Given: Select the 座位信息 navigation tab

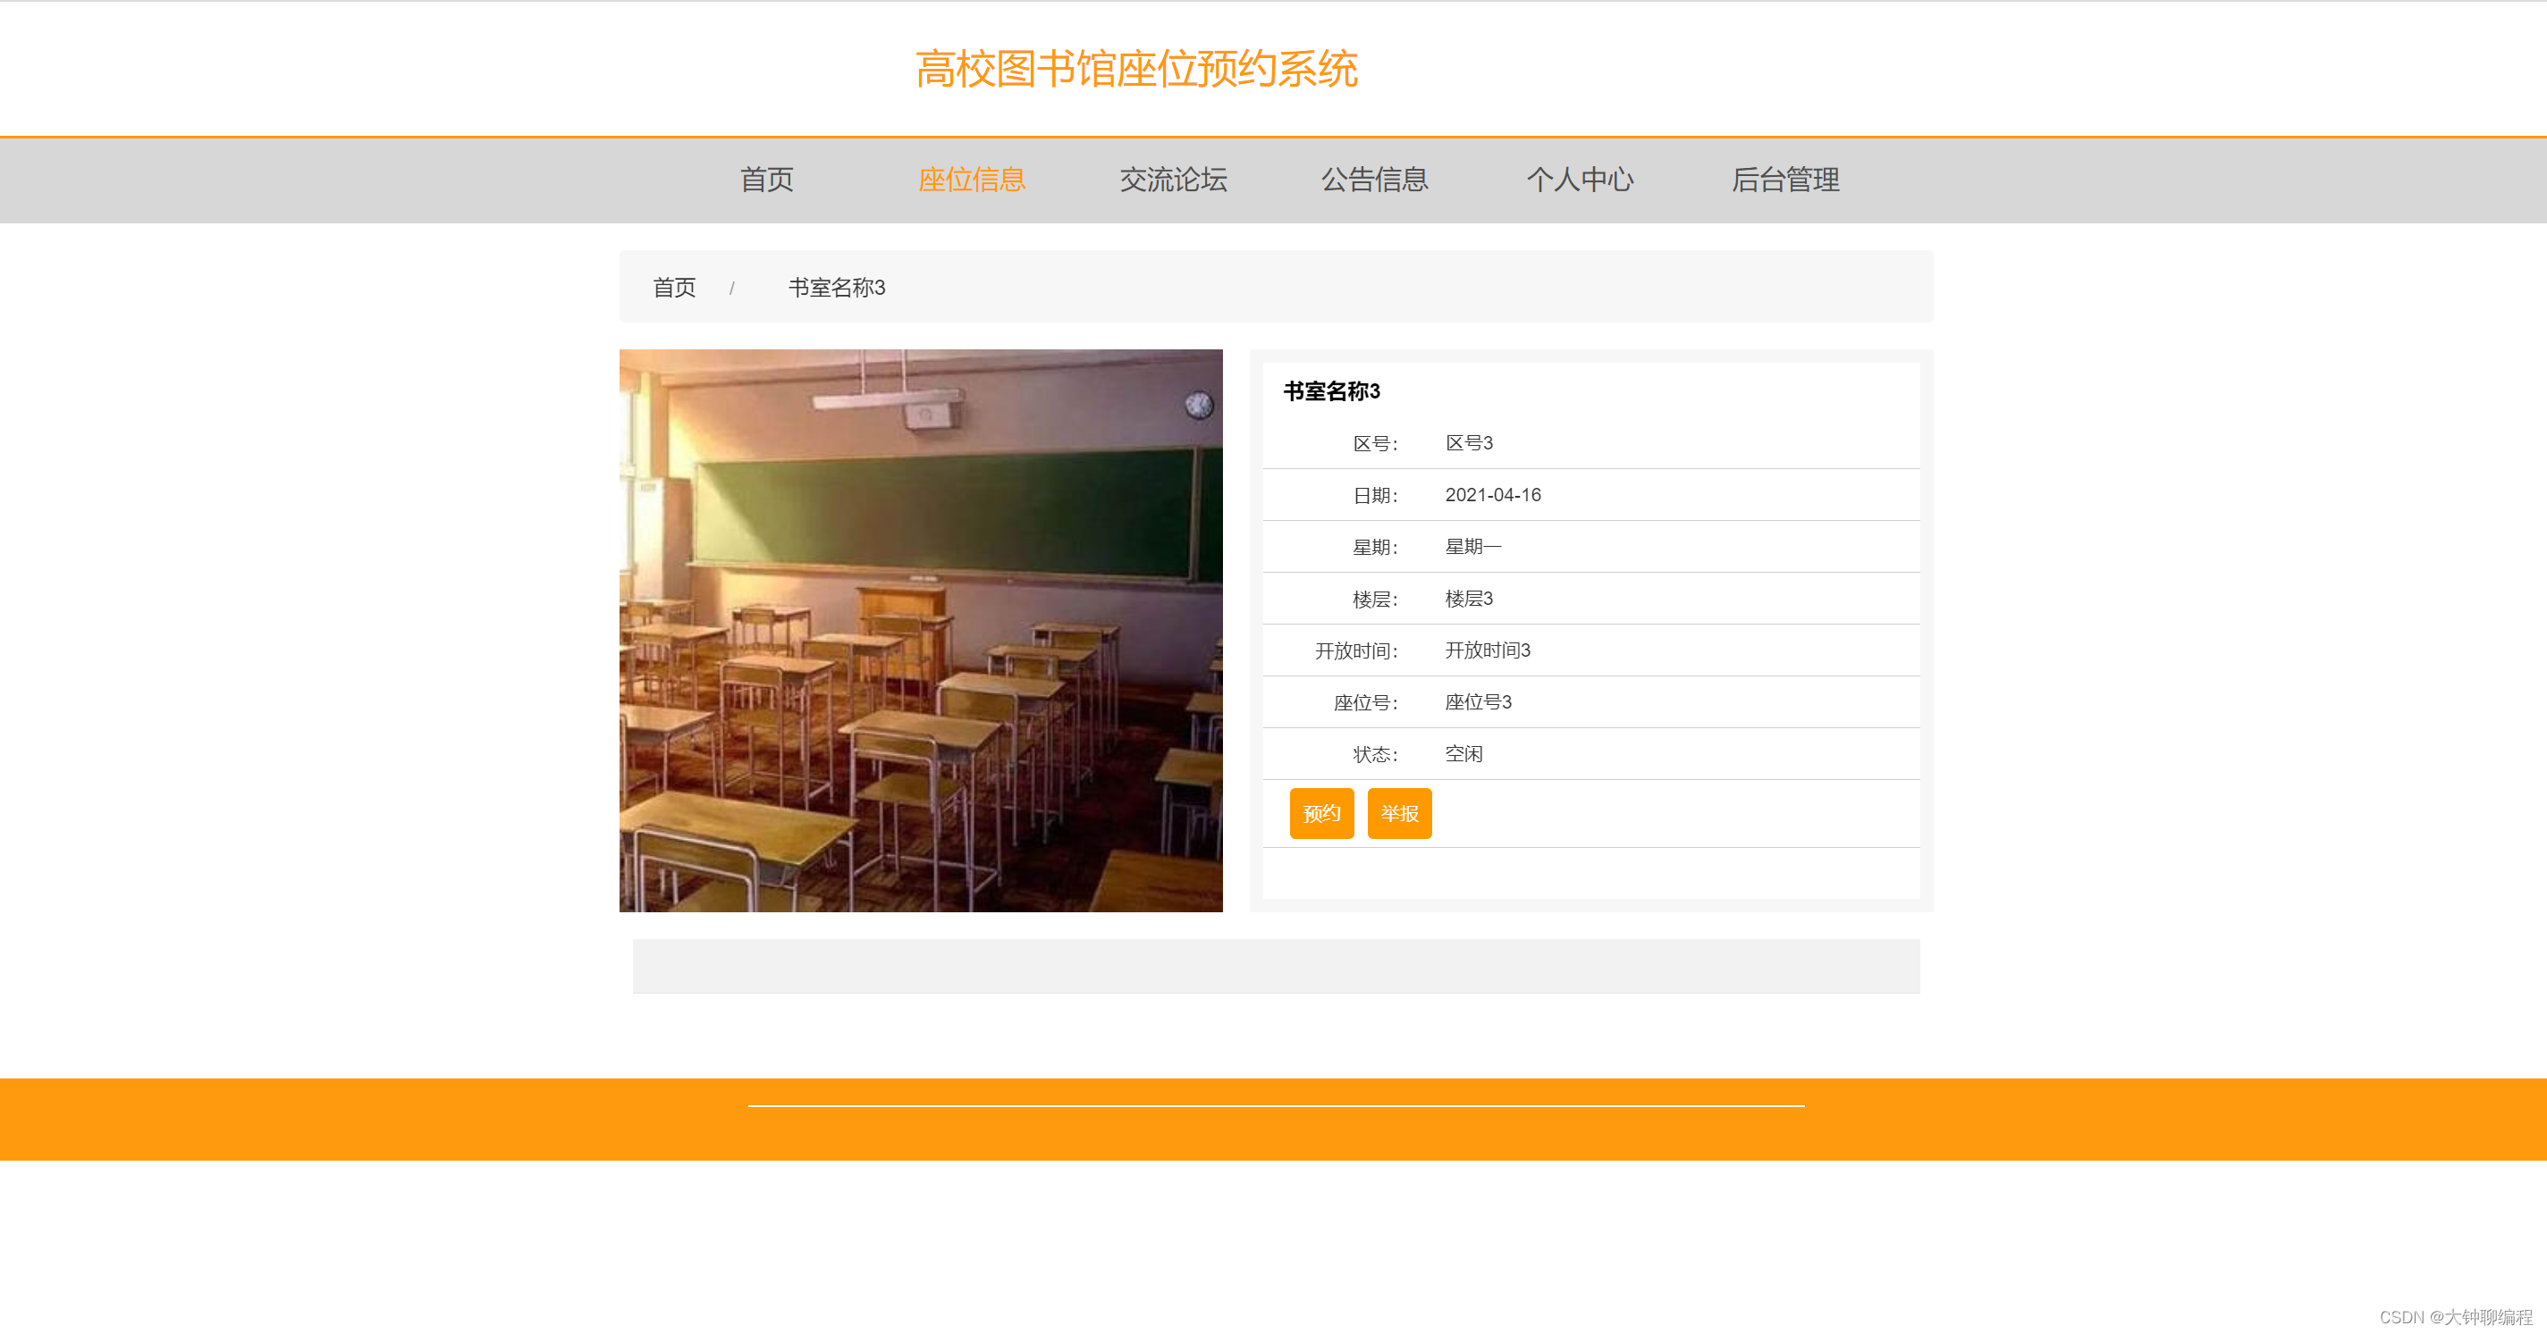Looking at the screenshot, I should pos(971,180).
